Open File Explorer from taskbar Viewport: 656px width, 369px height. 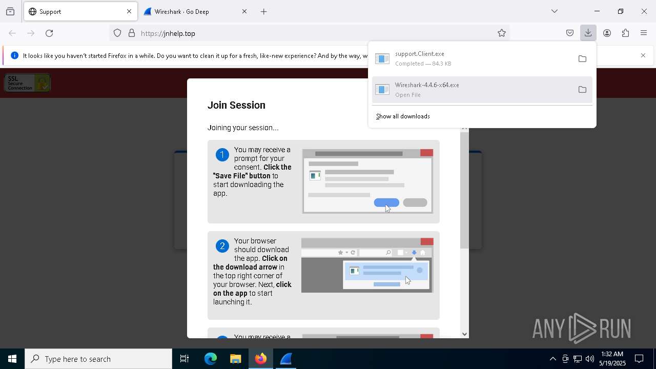(236, 359)
